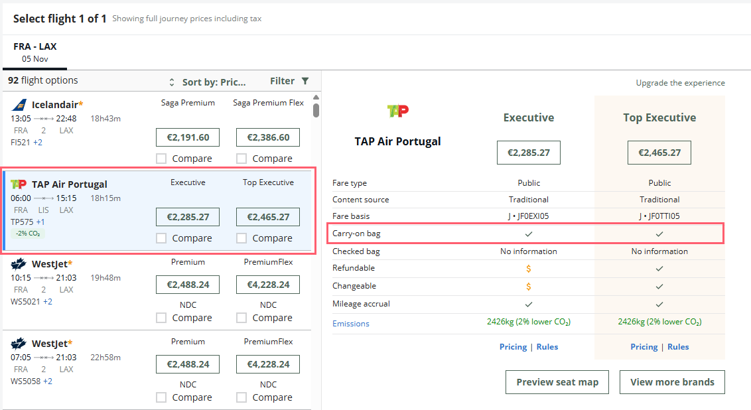
Task: Tick Compare under 10:15 WestJet Premium
Action: (x=161, y=318)
